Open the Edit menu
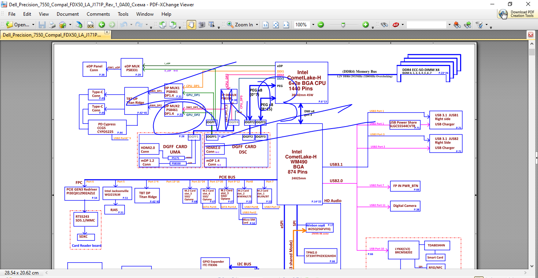The width and height of the screenshot is (538, 278). pos(27,14)
